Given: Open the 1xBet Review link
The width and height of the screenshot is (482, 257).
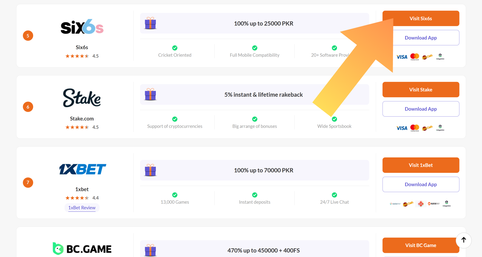Looking at the screenshot, I should coord(82,208).
